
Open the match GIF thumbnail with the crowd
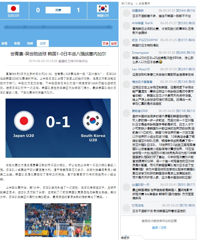[58, 220]
